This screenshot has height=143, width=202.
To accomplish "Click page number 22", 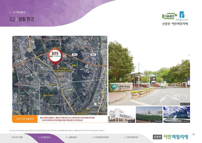I will (x=194, y=135).
